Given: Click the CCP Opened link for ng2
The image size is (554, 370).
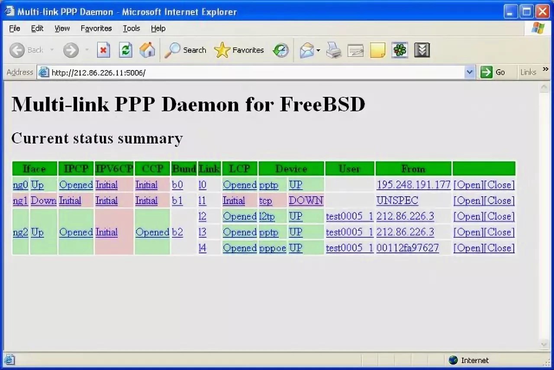Looking at the screenshot, I should 152,232.
